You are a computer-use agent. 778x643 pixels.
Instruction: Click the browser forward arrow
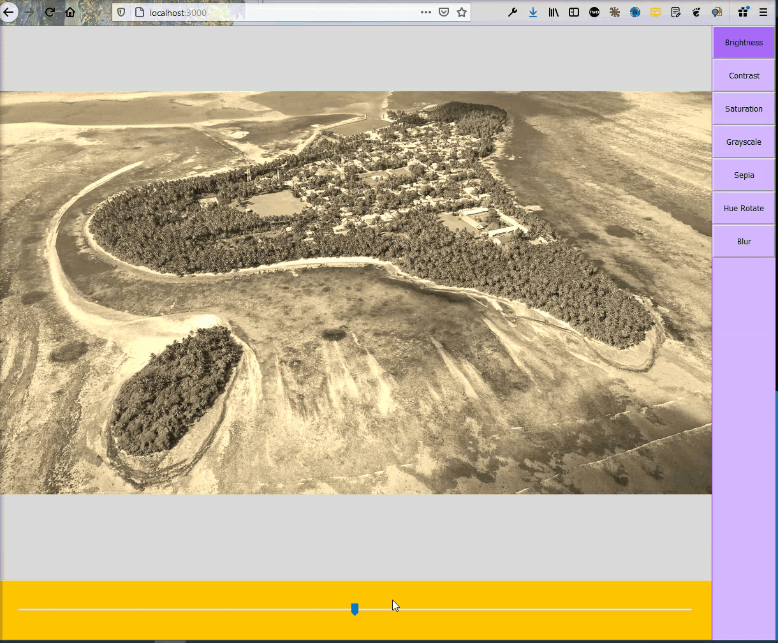pos(29,12)
